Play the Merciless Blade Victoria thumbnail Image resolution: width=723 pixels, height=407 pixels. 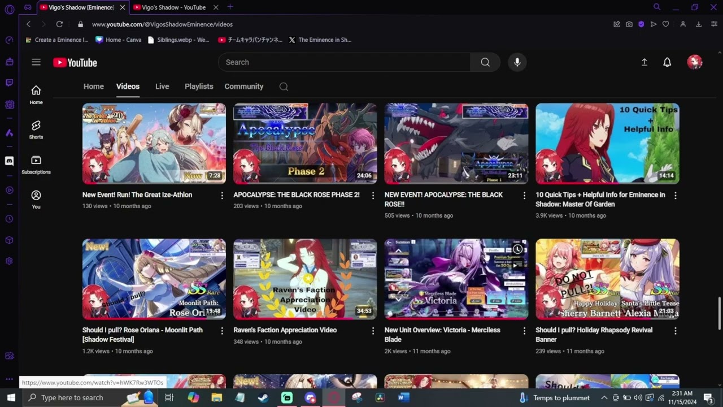[x=456, y=279]
